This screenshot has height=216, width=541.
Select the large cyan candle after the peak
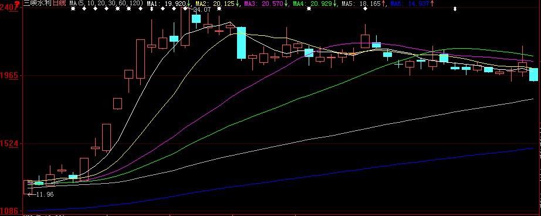[241, 43]
